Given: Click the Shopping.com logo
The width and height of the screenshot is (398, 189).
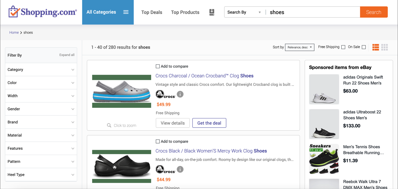Looking at the screenshot, I should coord(43,12).
